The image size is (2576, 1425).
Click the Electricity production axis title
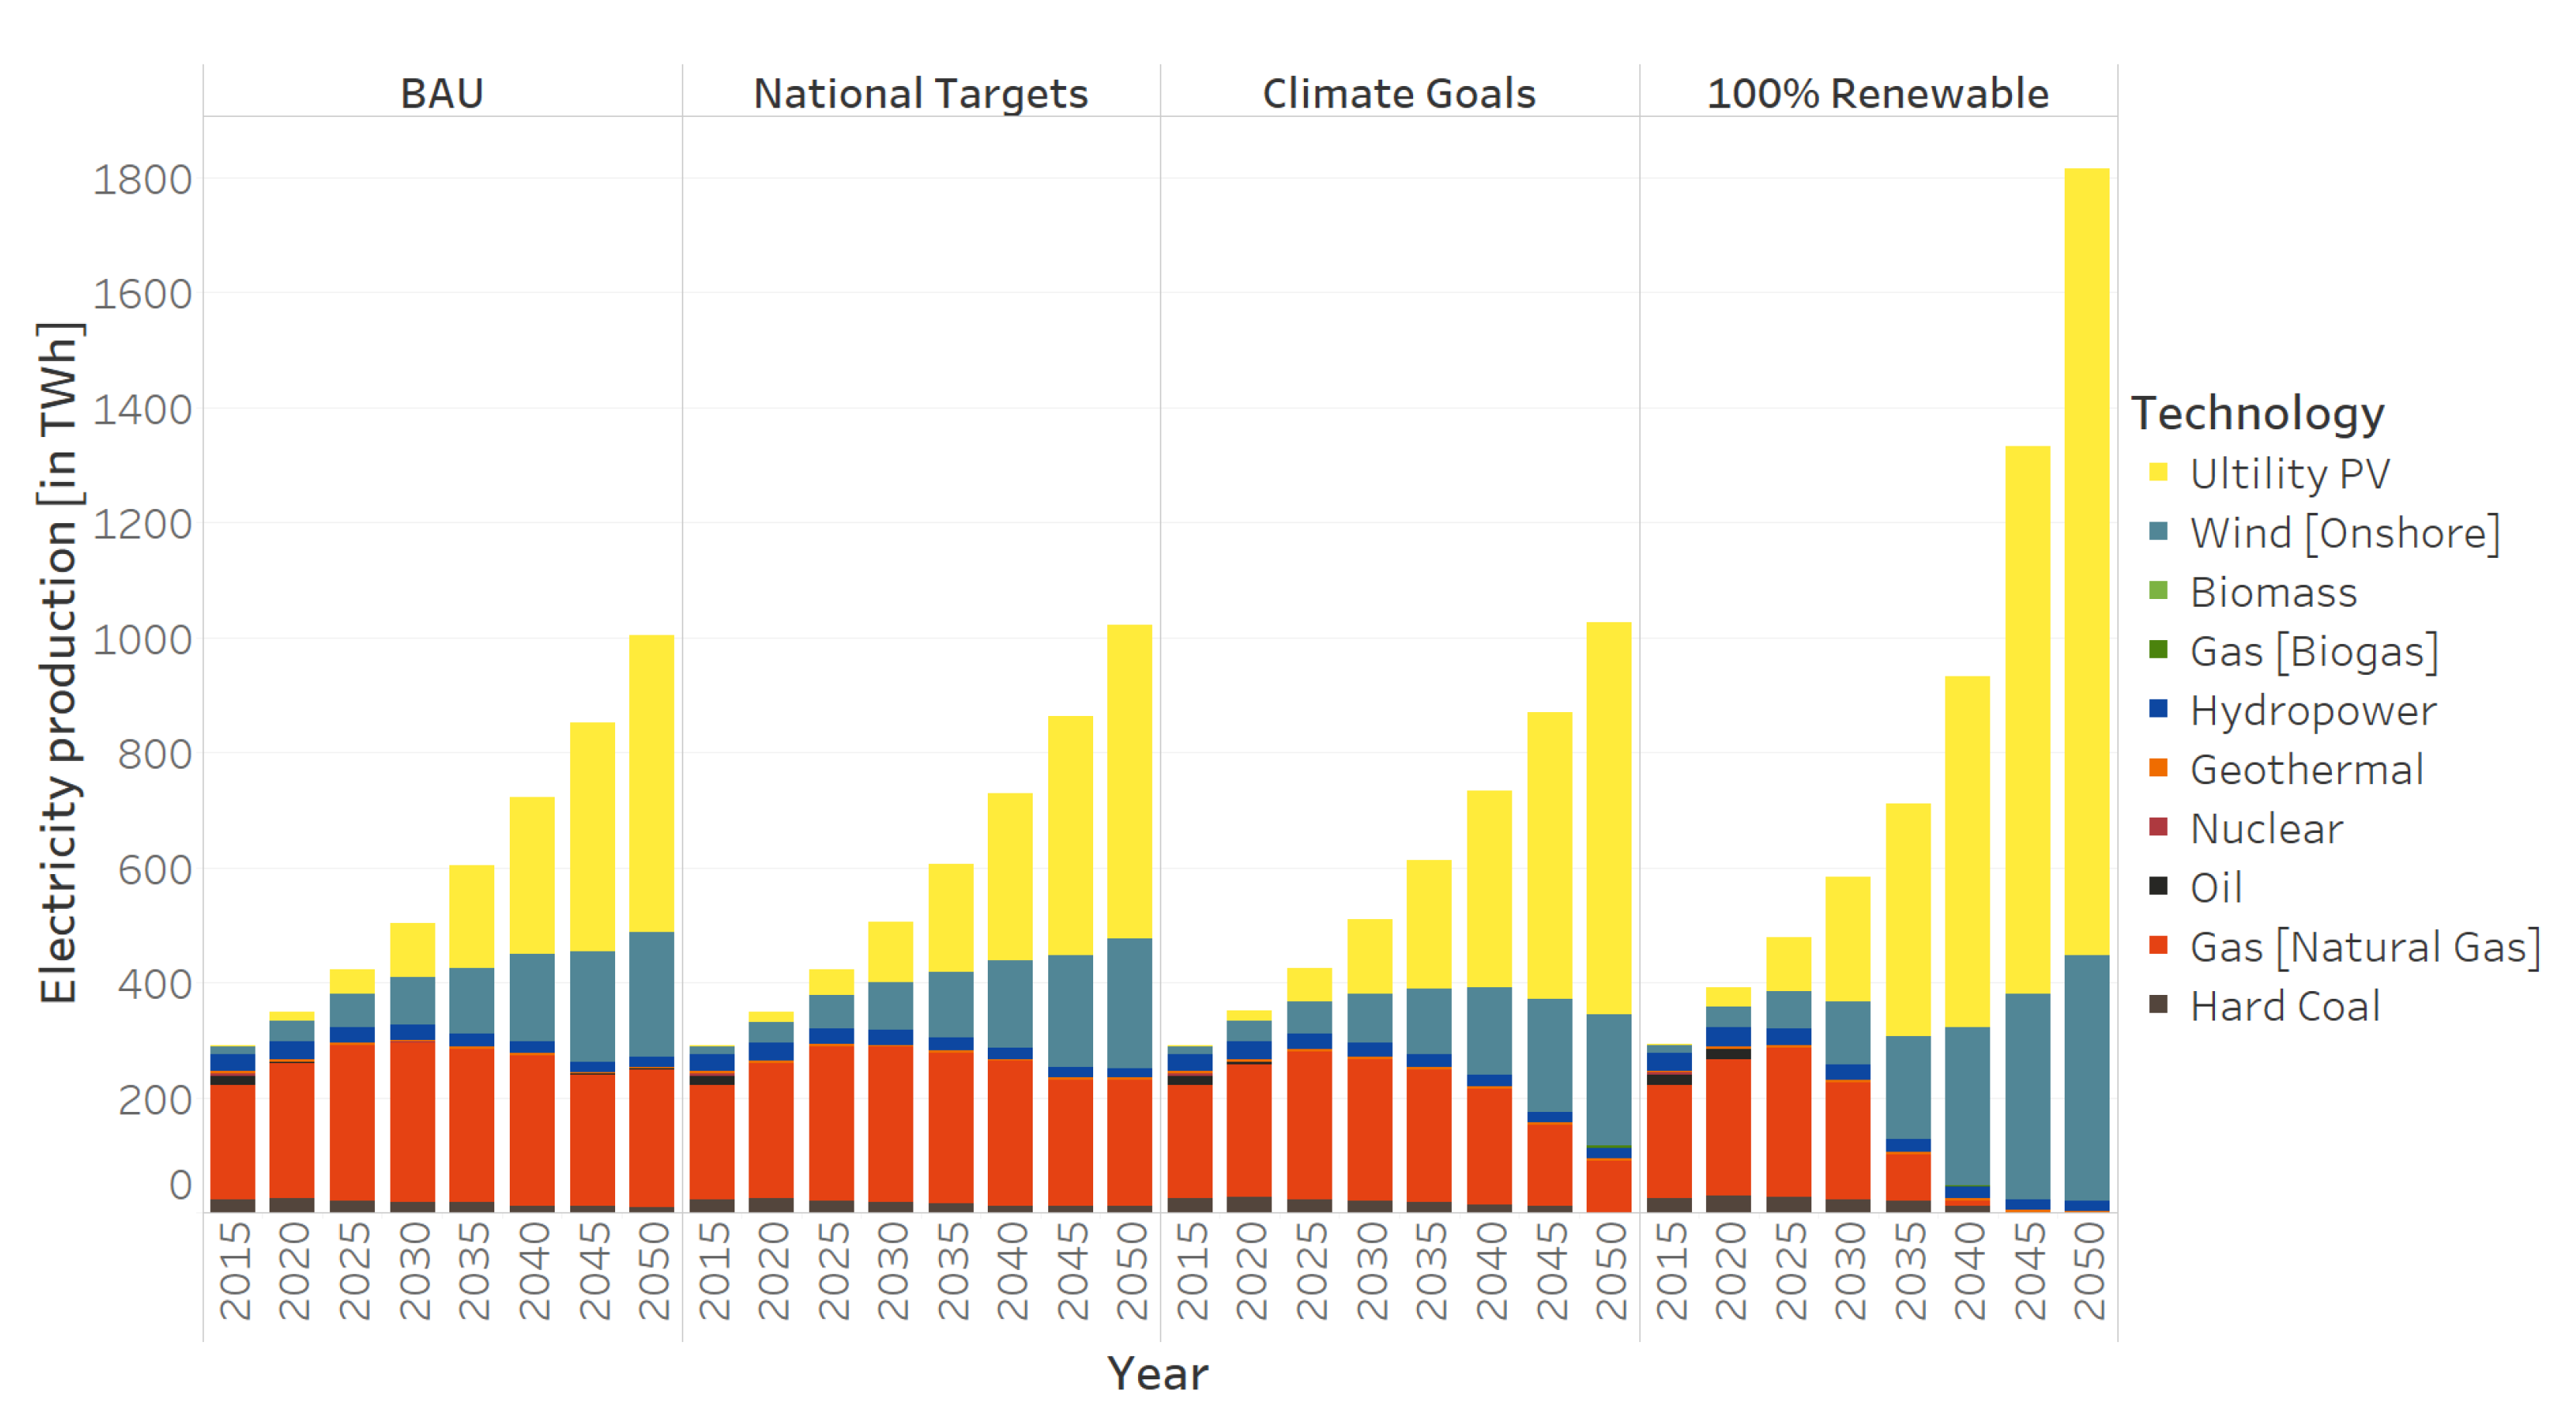coord(58,662)
